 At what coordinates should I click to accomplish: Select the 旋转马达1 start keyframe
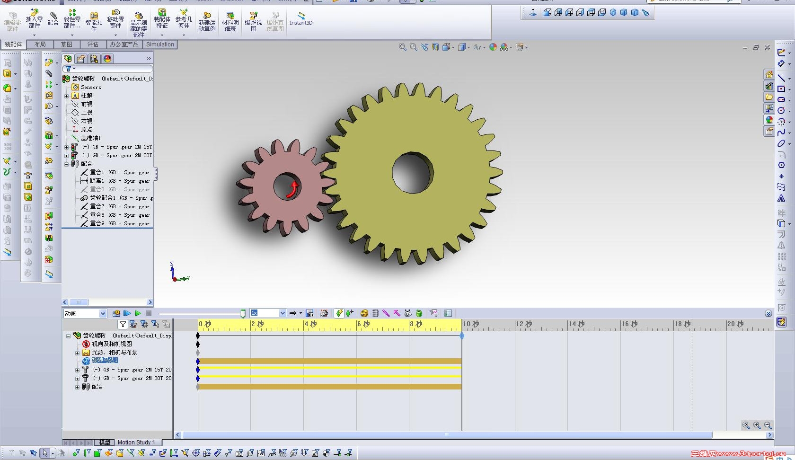pos(198,361)
